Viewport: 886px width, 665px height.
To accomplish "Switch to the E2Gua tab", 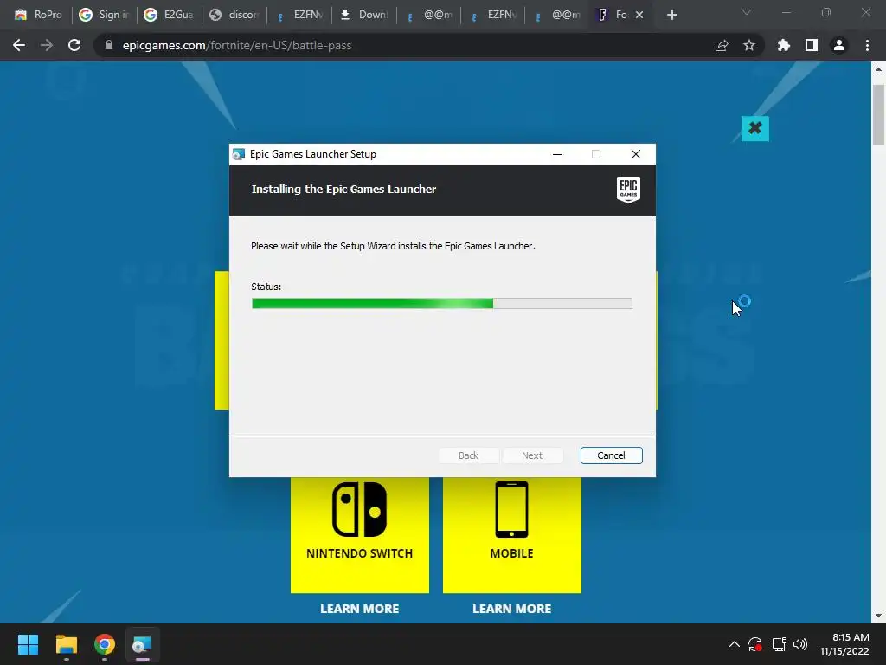I will 169,15.
